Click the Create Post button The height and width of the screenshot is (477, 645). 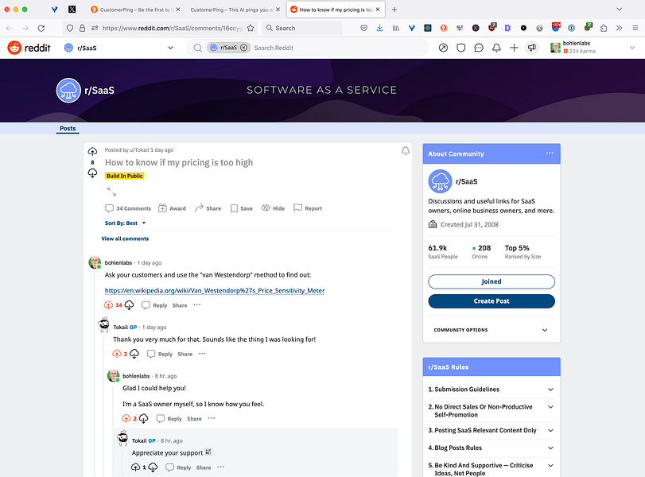pyautogui.click(x=491, y=301)
